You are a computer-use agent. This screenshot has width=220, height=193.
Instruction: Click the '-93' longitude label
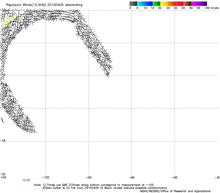coord(175,178)
